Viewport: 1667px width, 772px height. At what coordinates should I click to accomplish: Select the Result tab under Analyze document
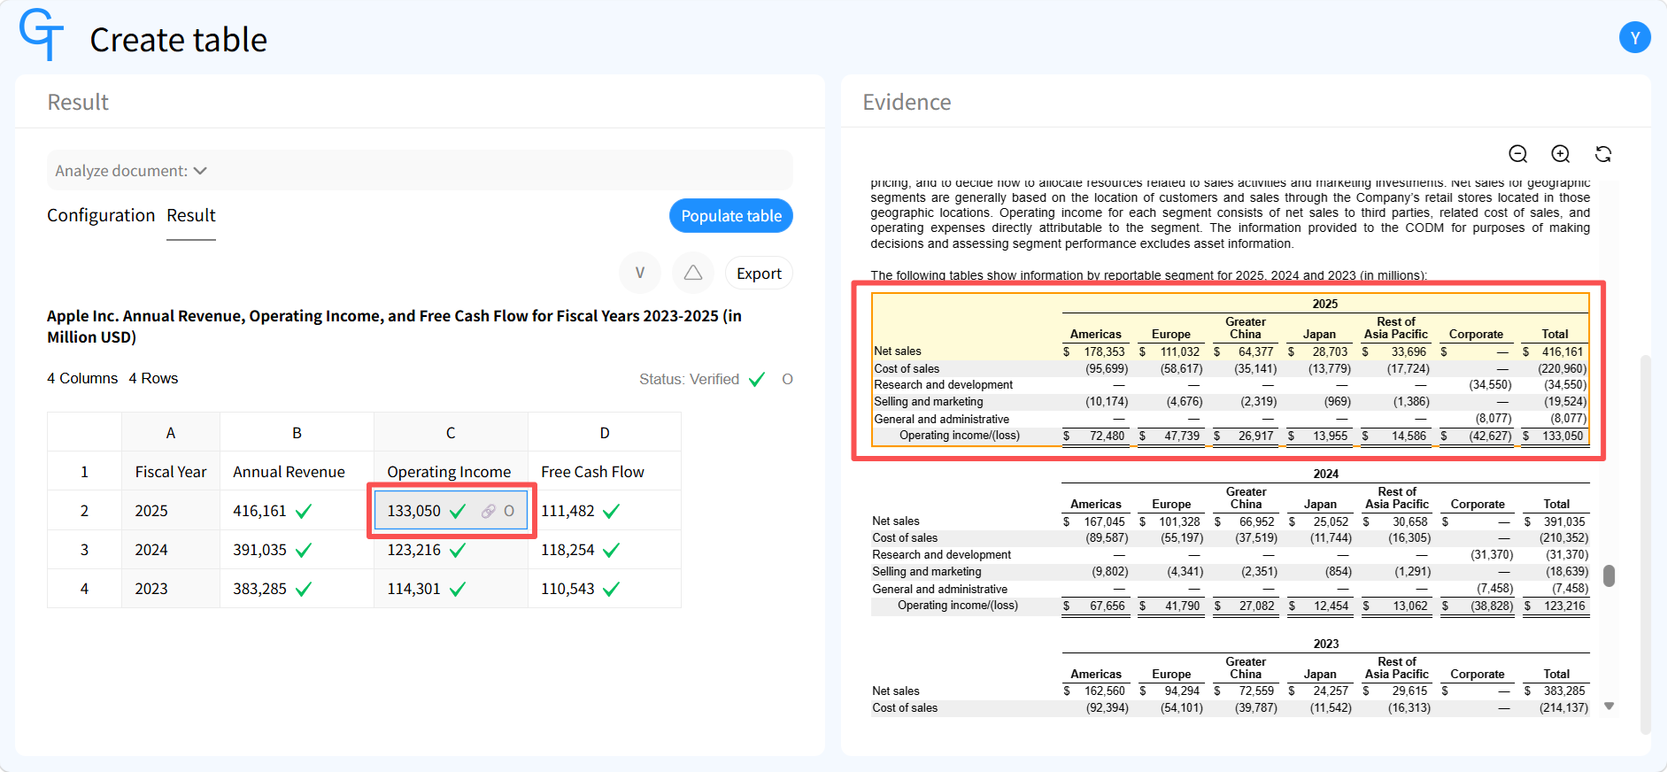tap(191, 215)
